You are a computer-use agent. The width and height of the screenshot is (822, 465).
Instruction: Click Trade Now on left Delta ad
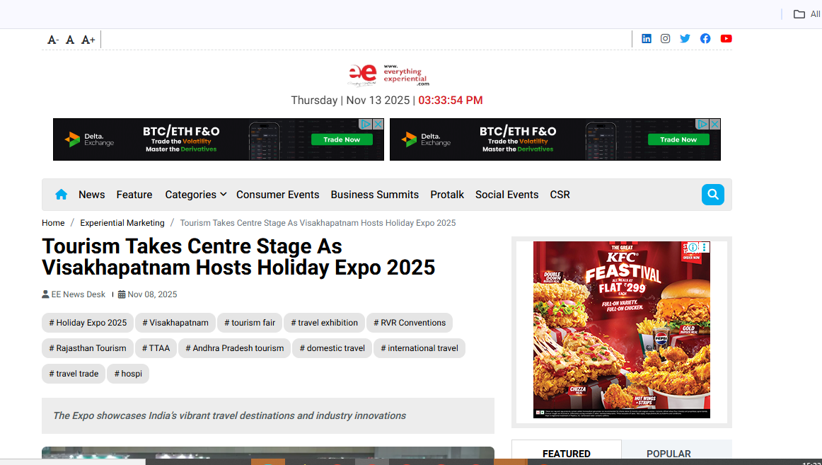pyautogui.click(x=342, y=139)
